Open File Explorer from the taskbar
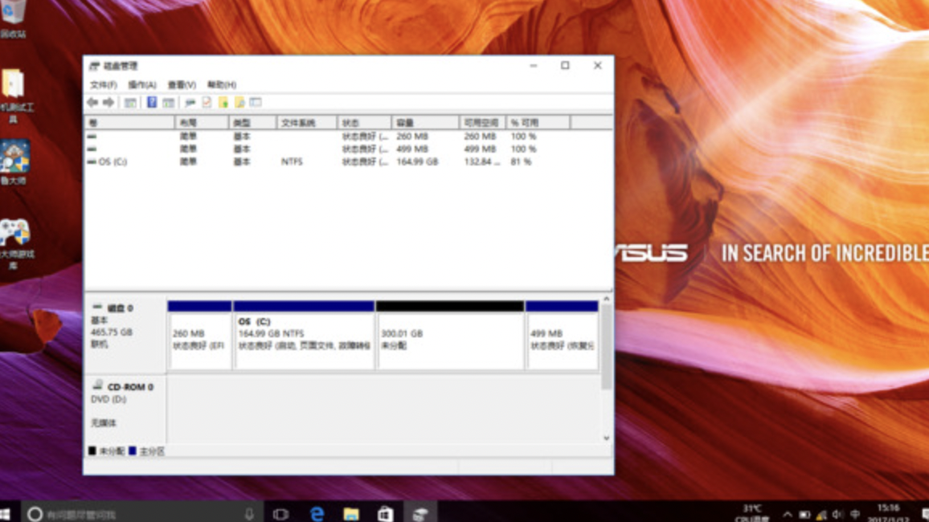 click(351, 514)
